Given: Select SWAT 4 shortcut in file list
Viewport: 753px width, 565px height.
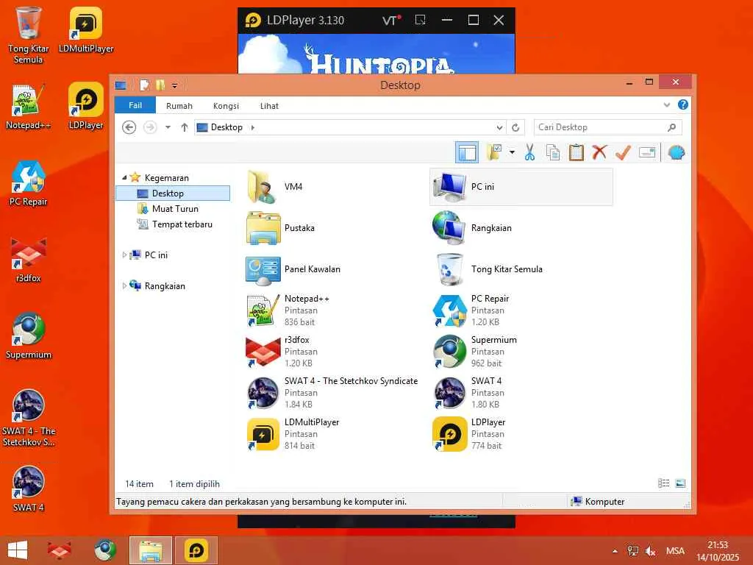Looking at the screenshot, I should point(468,393).
